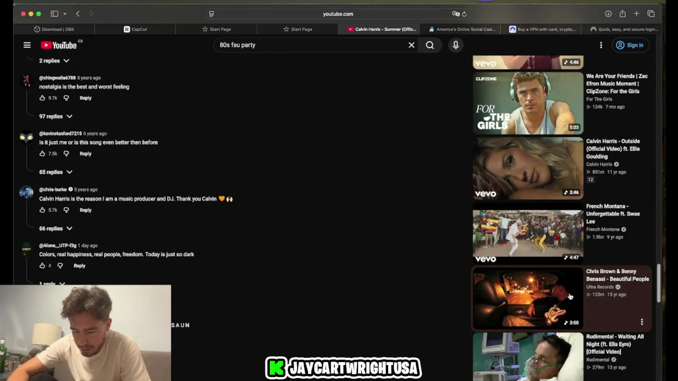Image resolution: width=678 pixels, height=381 pixels.
Task: Dislike the nostalgia comment by @chingwalla6788
Action: pos(66,98)
